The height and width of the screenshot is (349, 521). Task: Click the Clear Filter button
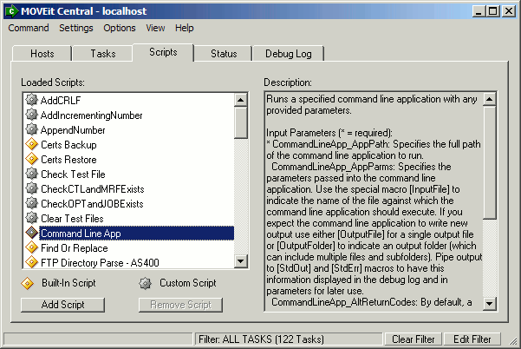pos(413,339)
